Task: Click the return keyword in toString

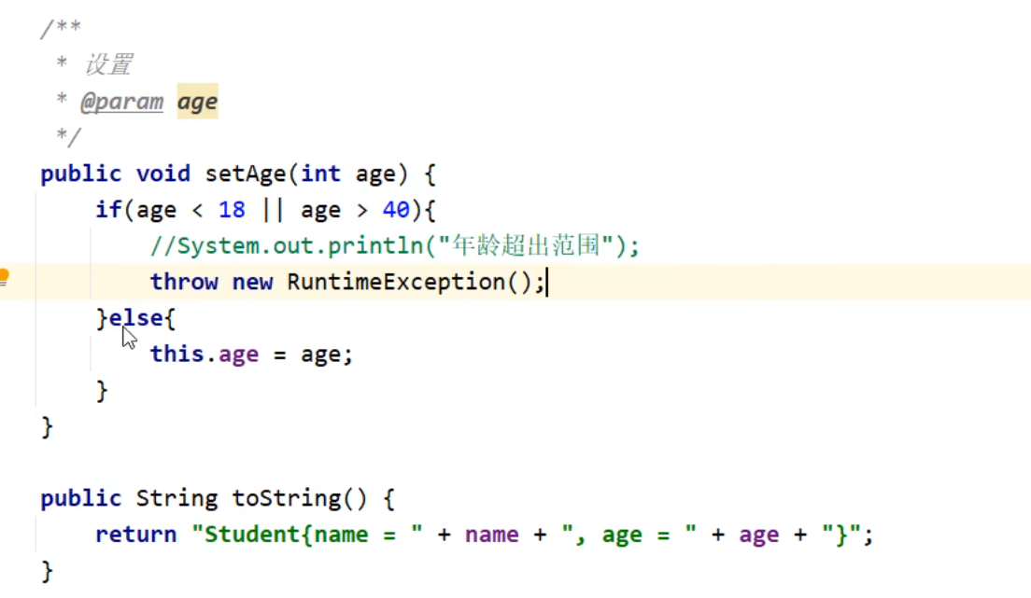Action: pyautogui.click(x=135, y=535)
